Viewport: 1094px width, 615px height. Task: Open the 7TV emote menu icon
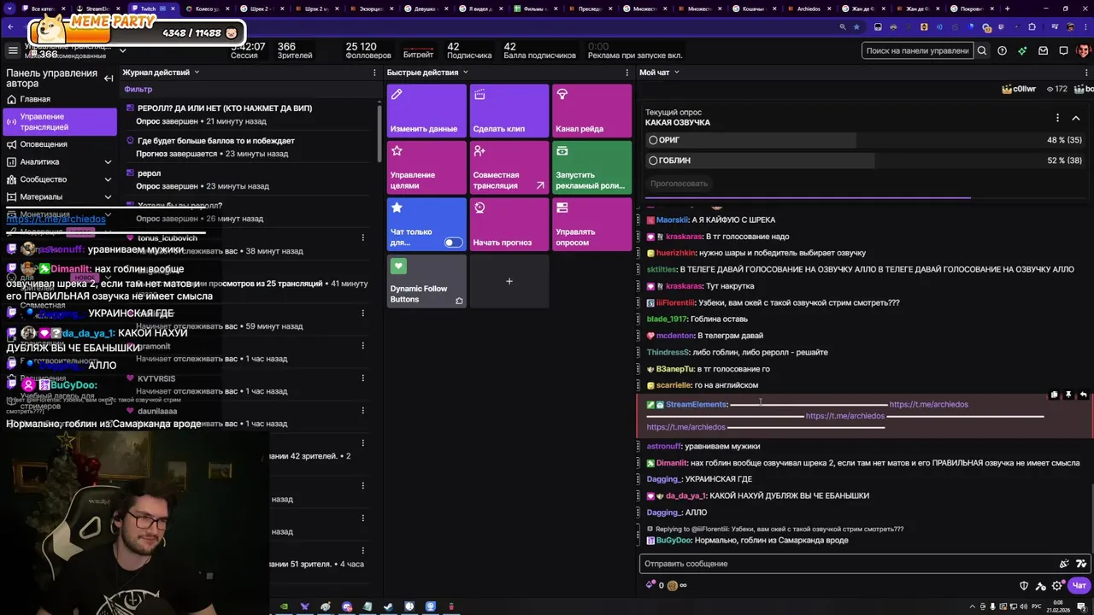click(x=1081, y=564)
